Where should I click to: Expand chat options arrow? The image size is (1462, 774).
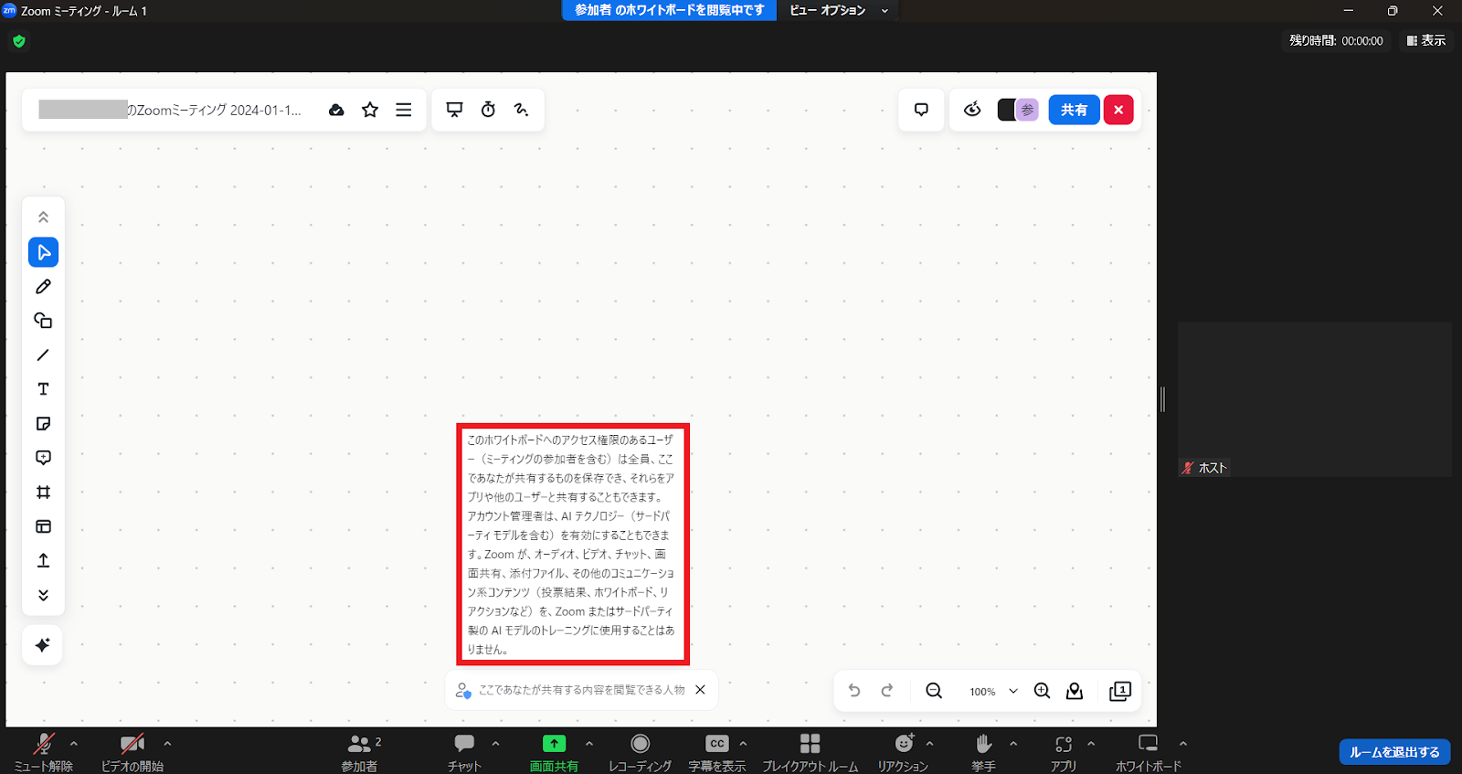(495, 744)
